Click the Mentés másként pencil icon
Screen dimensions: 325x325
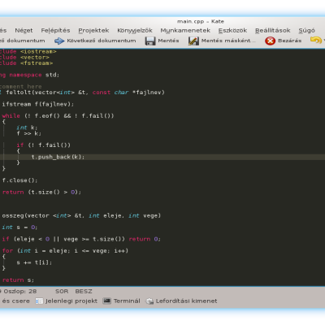(x=193, y=41)
